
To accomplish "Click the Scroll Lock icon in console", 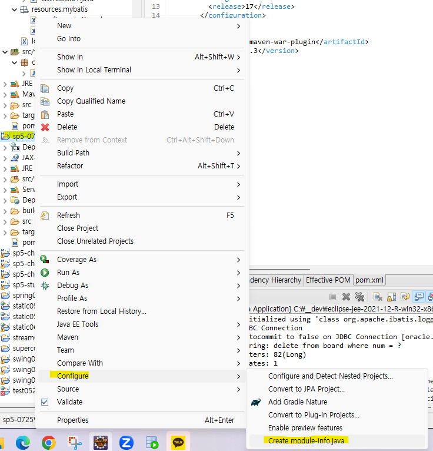I will coord(391,297).
